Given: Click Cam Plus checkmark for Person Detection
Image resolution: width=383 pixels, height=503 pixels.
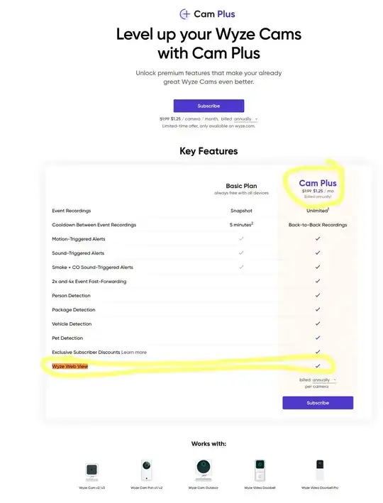Looking at the screenshot, I should [x=318, y=295].
